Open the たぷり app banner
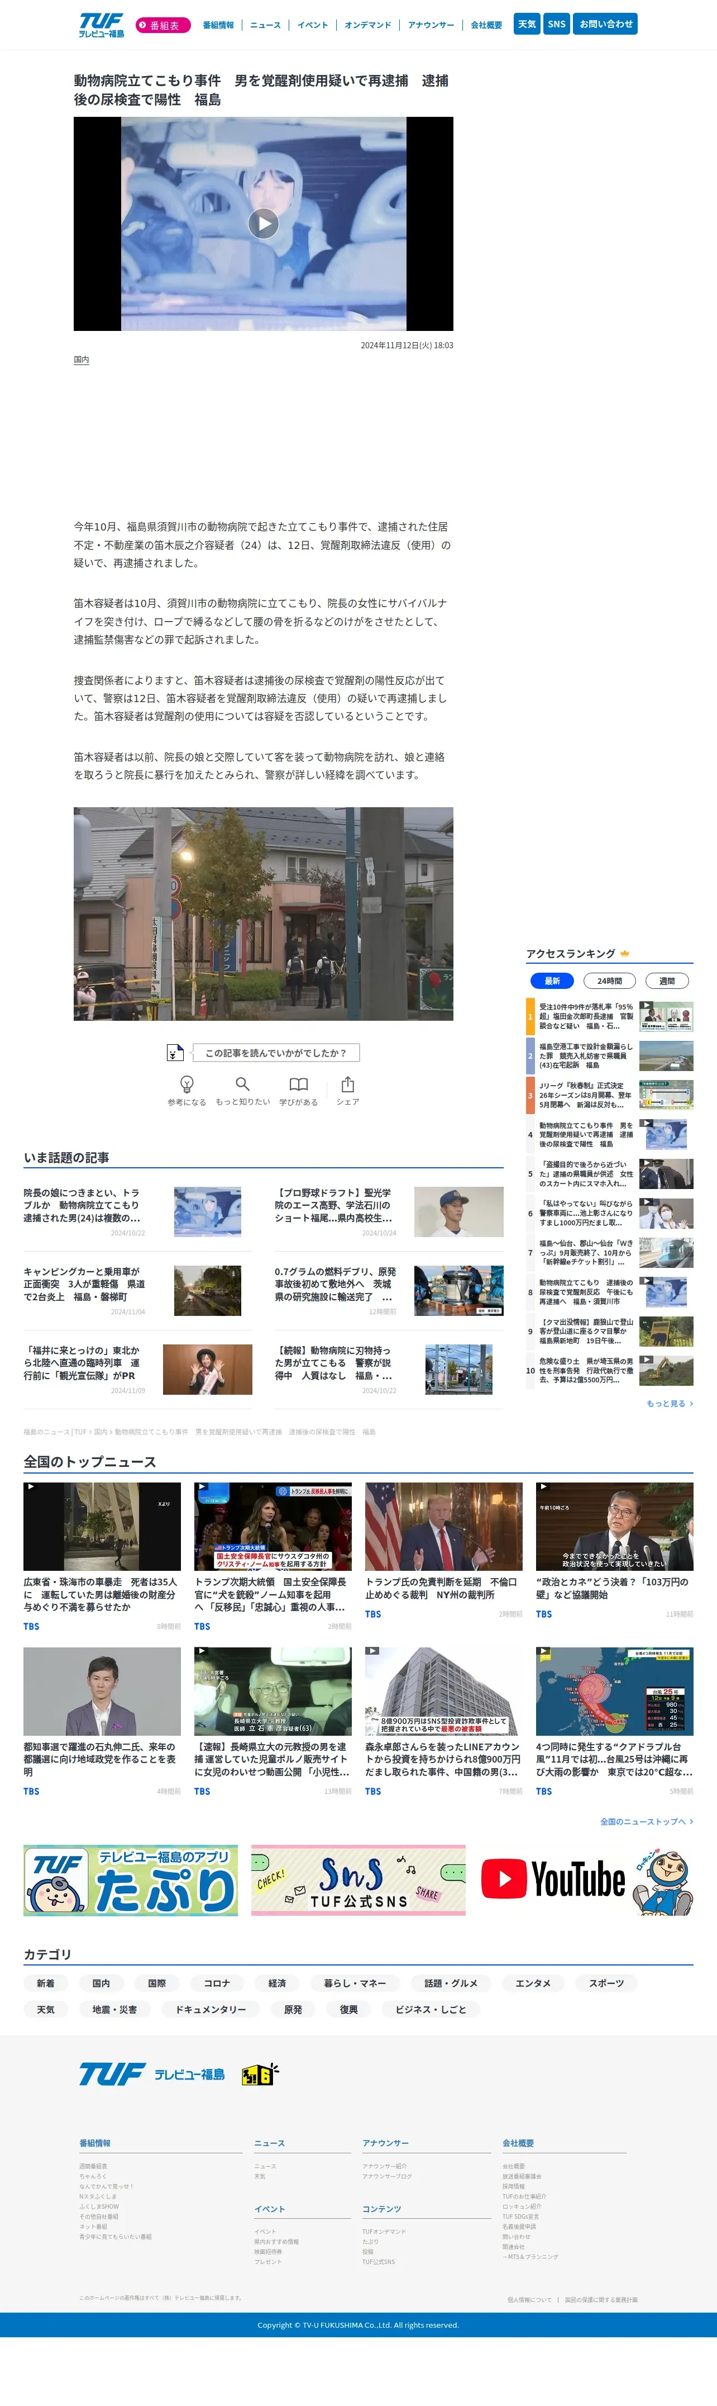The height and width of the screenshot is (2406, 717). (x=131, y=1879)
